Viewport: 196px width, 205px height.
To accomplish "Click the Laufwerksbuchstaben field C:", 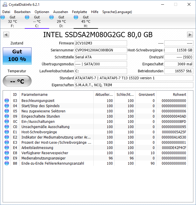I will click(101, 71).
